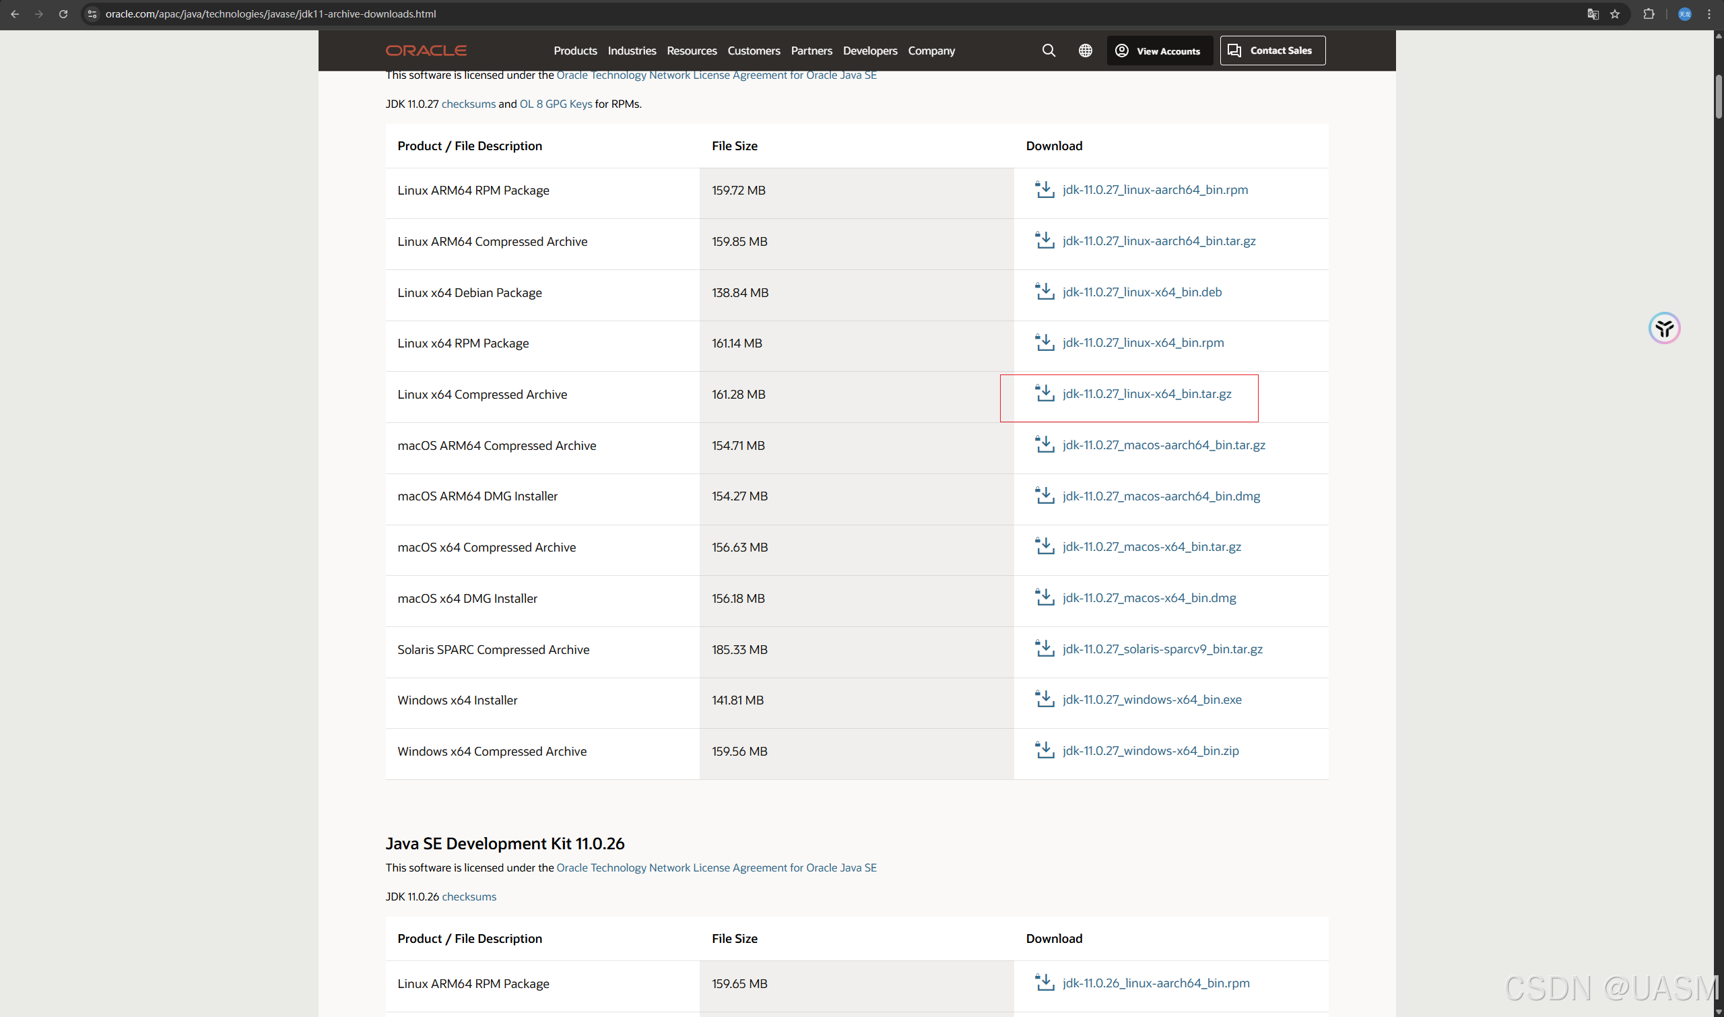
Task: Open the Resources menu
Action: click(x=692, y=51)
